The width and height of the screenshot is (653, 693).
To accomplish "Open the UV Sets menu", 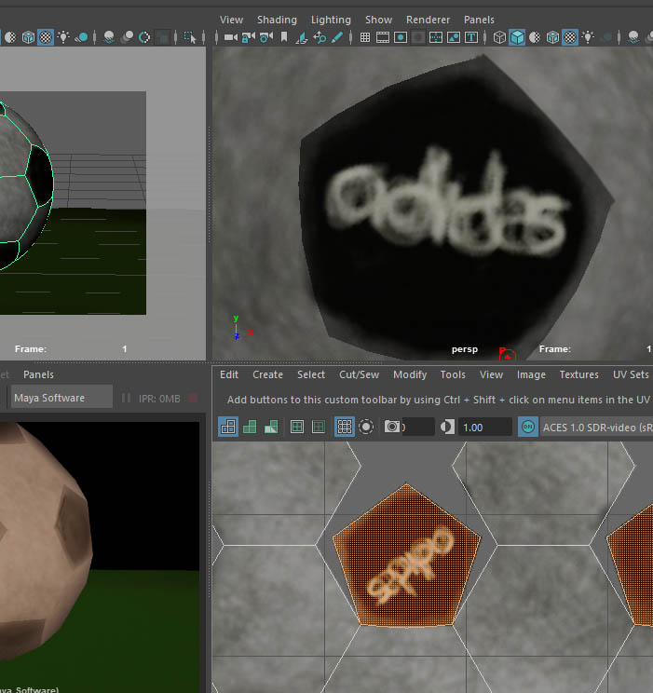I will 631,374.
